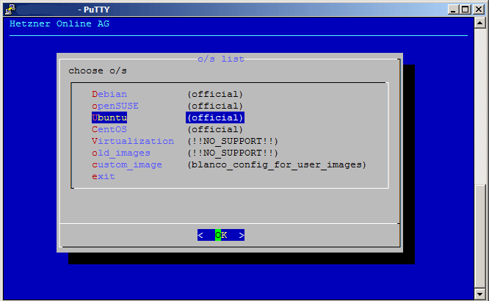This screenshot has height=301, width=489.
Task: Select openSUSE from the o/s list
Action: pos(115,106)
